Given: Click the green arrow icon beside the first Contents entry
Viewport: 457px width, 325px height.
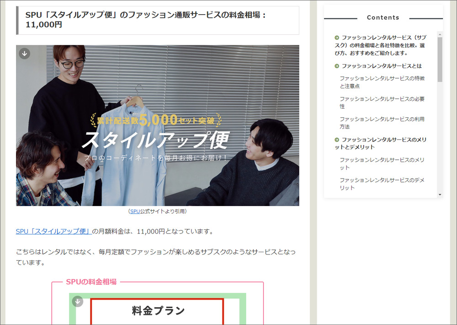Looking at the screenshot, I should pyautogui.click(x=337, y=38).
